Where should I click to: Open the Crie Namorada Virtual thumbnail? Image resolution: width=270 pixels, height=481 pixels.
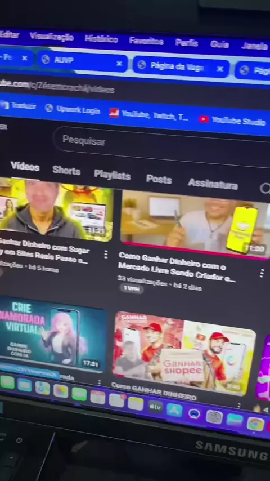click(x=52, y=335)
